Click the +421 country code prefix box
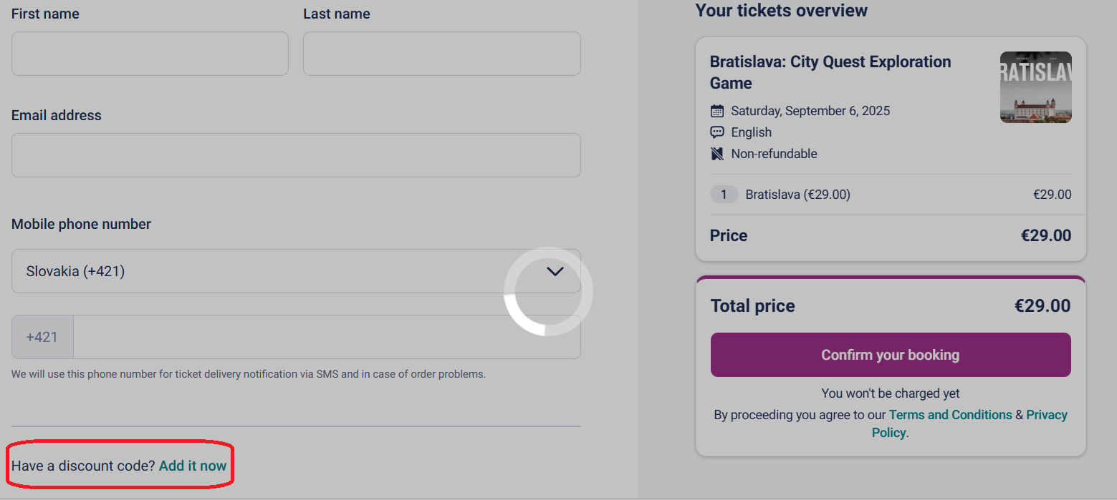The image size is (1117, 500). click(x=42, y=337)
